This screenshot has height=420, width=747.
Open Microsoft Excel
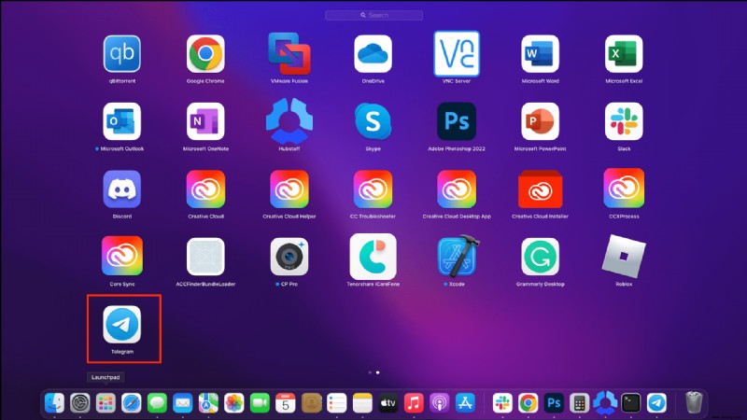(624, 54)
